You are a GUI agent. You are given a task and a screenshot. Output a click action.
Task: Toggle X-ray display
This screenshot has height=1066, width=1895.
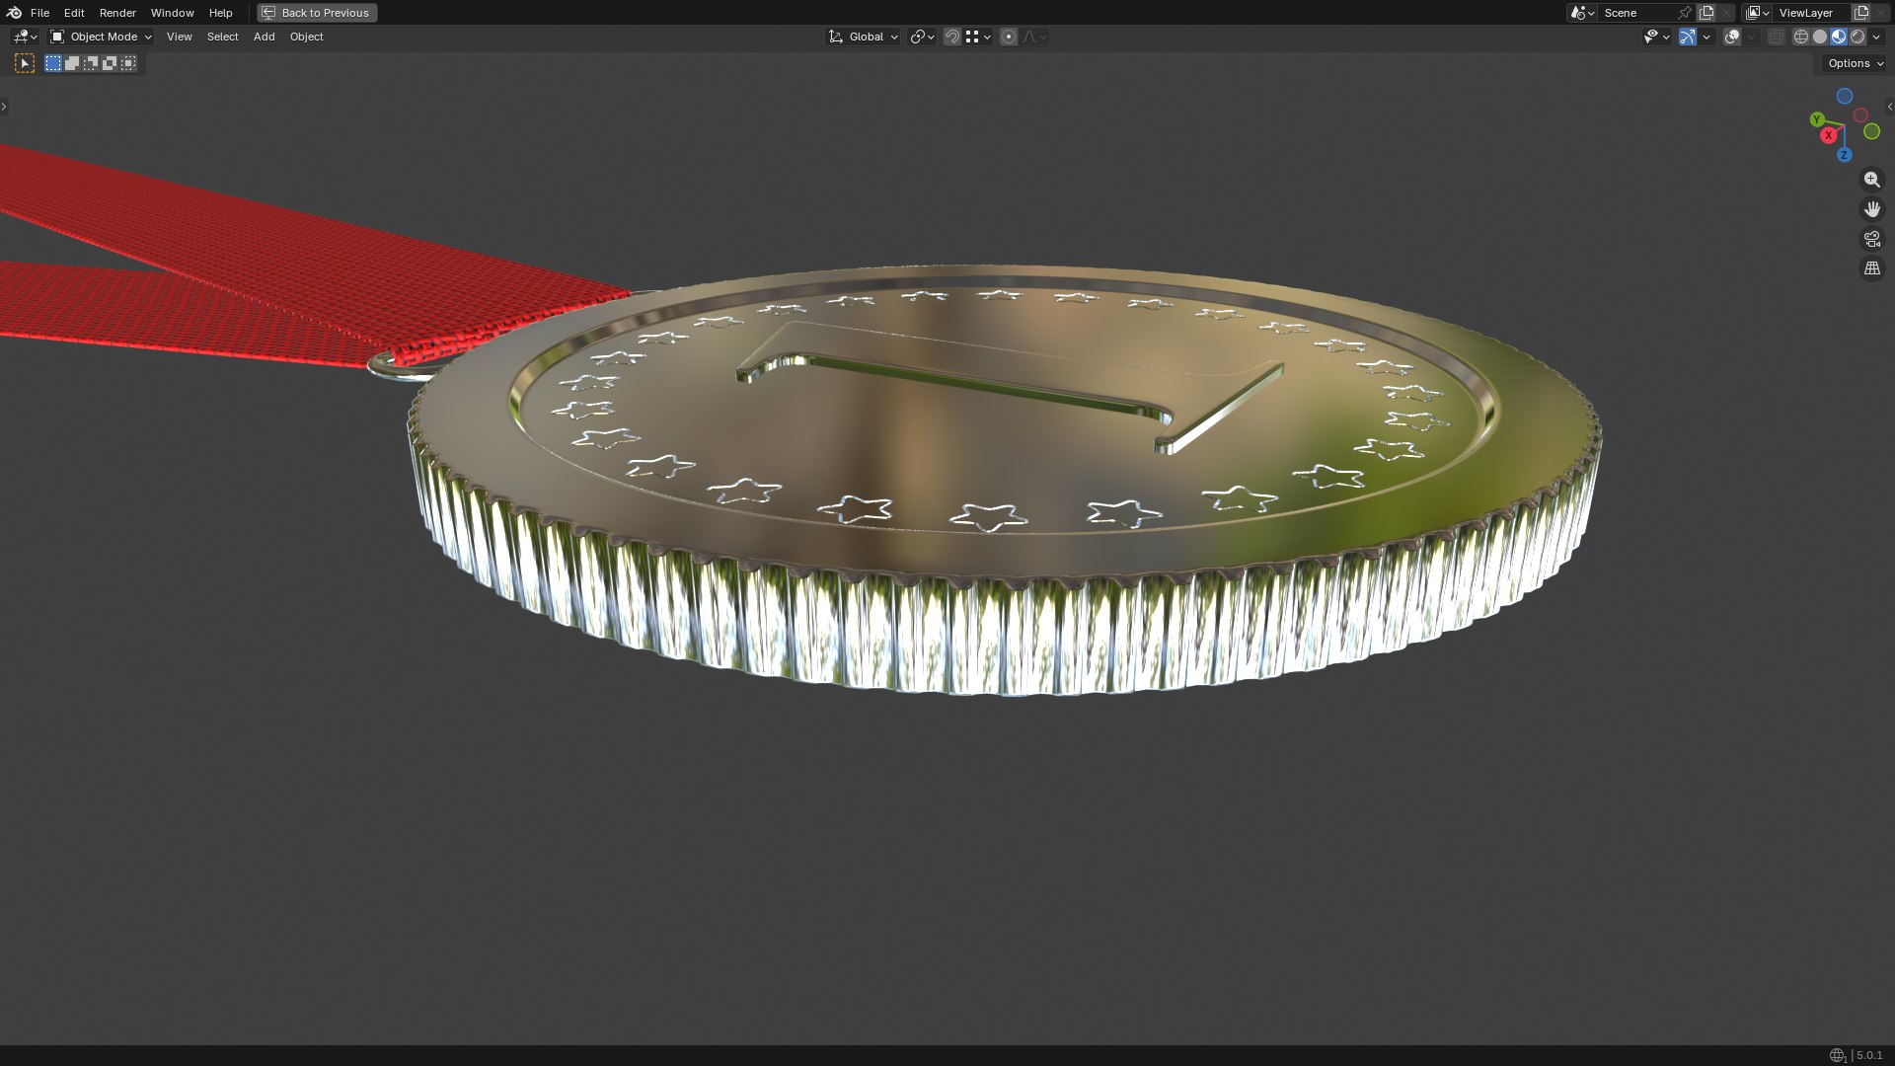pos(1776,37)
